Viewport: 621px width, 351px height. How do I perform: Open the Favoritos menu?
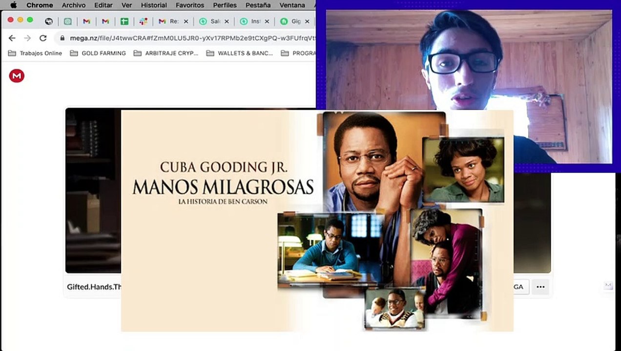(x=190, y=5)
